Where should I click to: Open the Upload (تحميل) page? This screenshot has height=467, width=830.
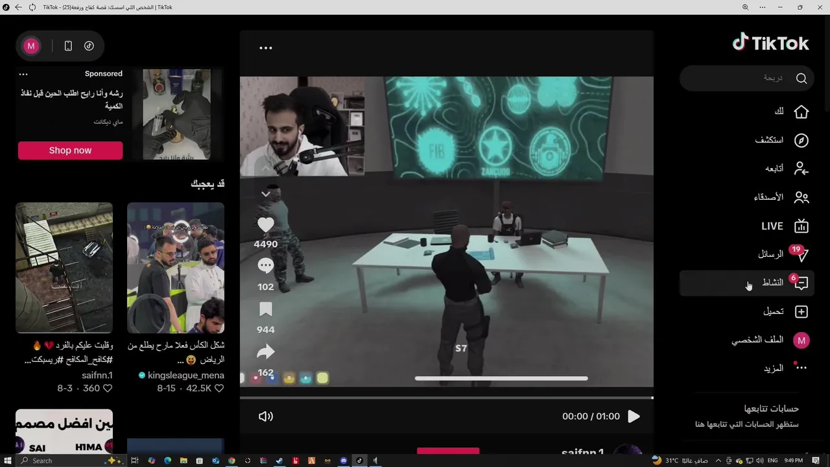[746, 311]
